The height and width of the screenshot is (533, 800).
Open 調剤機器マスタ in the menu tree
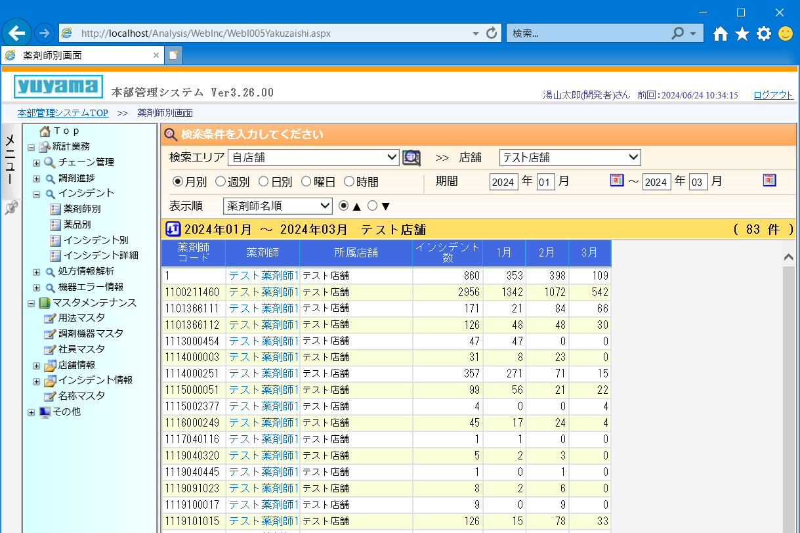(x=91, y=333)
